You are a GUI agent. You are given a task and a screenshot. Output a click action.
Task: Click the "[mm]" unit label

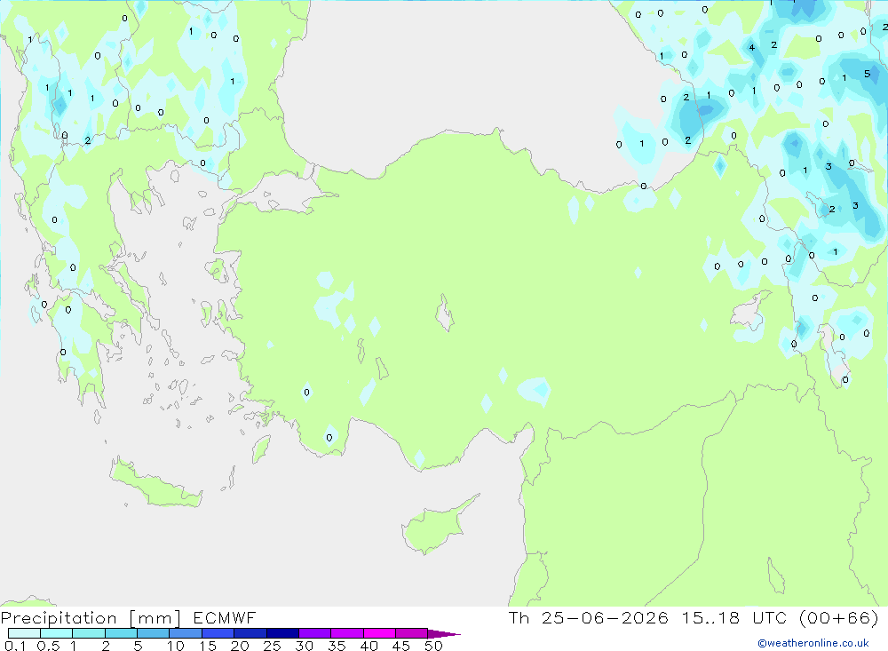tap(155, 618)
